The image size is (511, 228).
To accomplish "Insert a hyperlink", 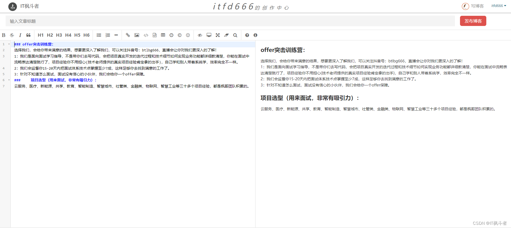I will click(128, 35).
